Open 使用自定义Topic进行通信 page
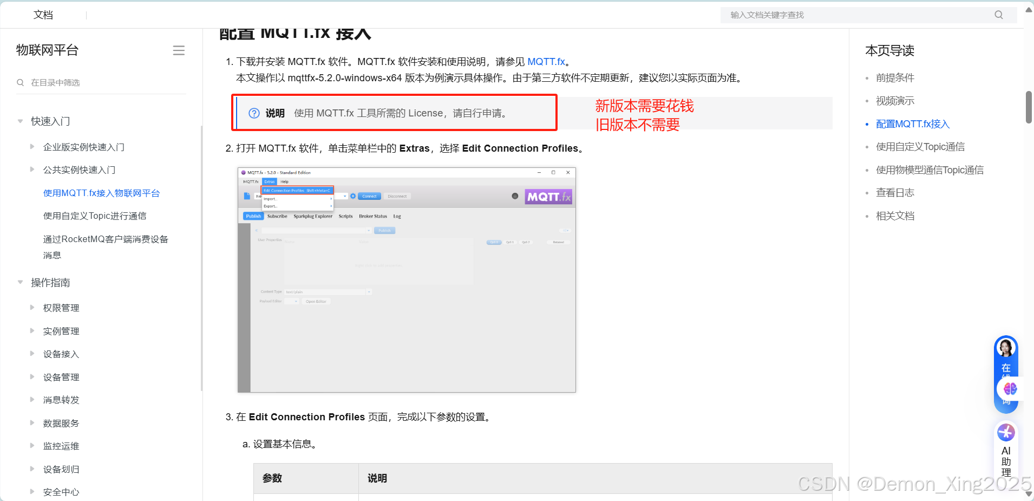This screenshot has height=501, width=1034. pos(95,216)
